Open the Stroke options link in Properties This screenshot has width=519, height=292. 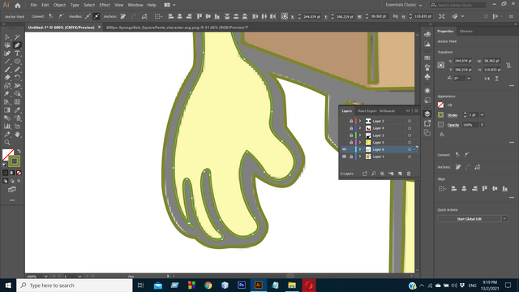pyautogui.click(x=453, y=115)
